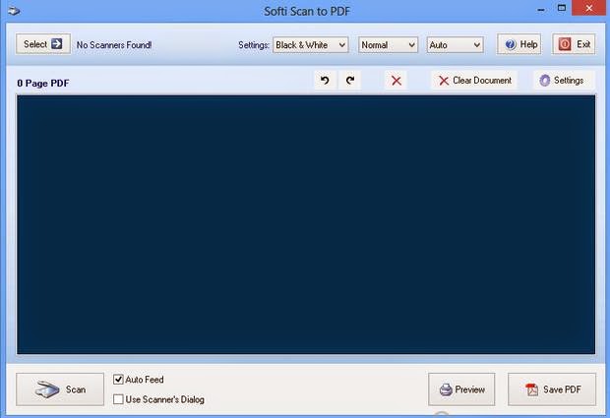Click the Preview button

point(461,389)
